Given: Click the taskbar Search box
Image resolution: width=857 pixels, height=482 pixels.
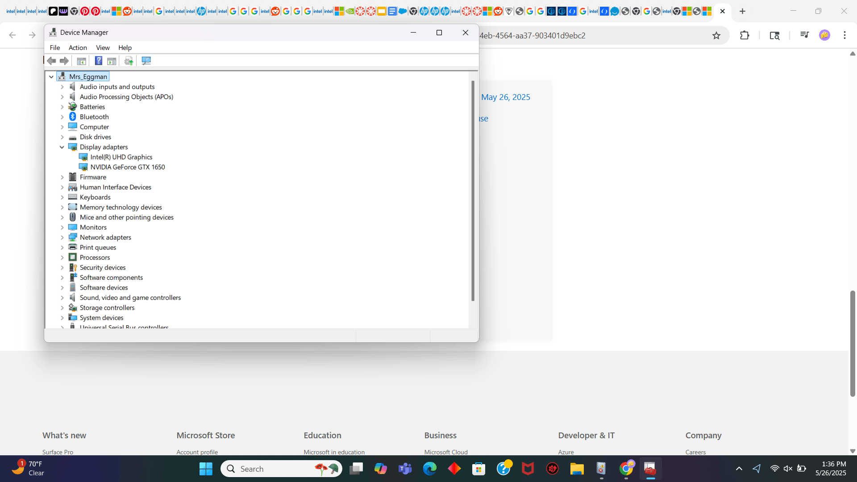Looking at the screenshot, I should (281, 469).
